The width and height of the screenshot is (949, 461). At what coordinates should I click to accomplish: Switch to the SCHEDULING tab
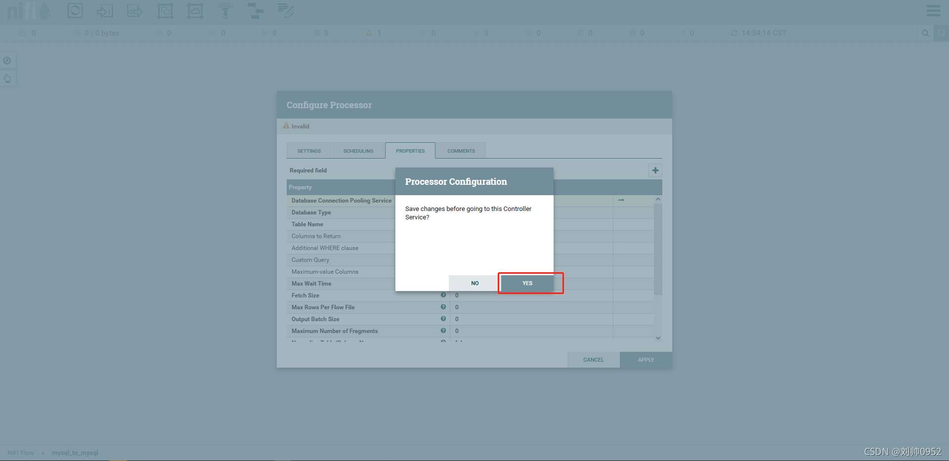(x=358, y=151)
